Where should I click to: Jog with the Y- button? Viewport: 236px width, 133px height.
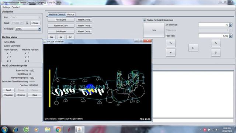pyautogui.click(x=171, y=52)
